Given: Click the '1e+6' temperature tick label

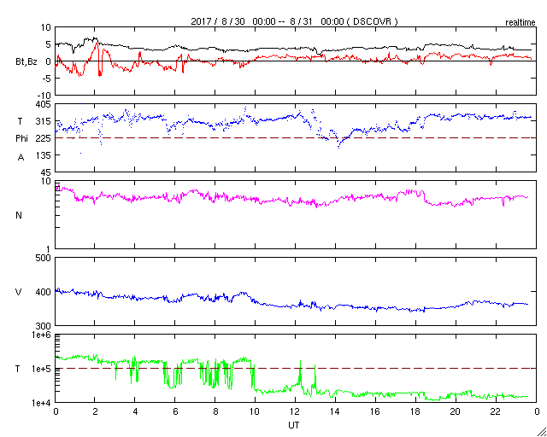Looking at the screenshot, I should [41, 335].
